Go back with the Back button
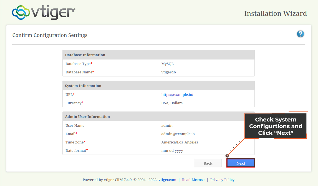 [208, 163]
